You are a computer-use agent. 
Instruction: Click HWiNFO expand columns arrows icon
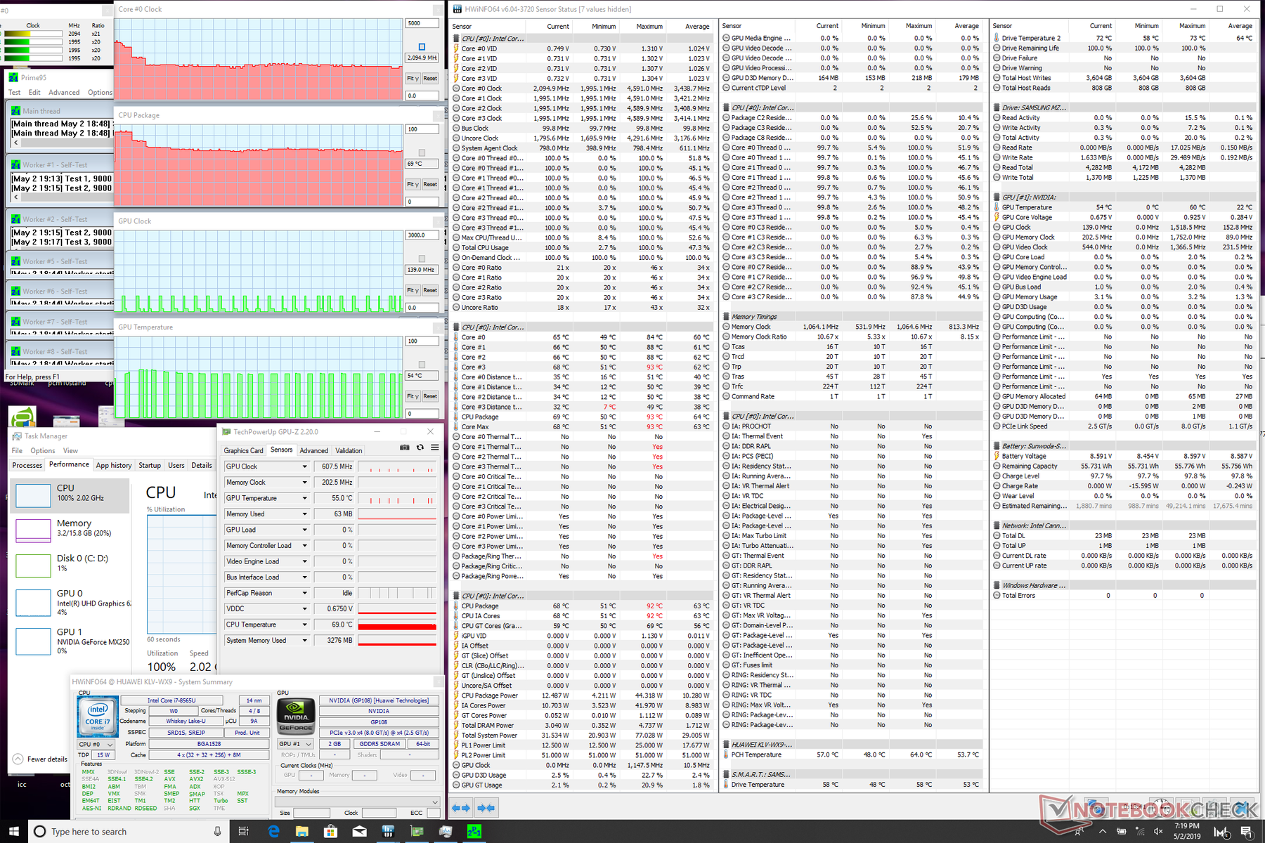461,808
